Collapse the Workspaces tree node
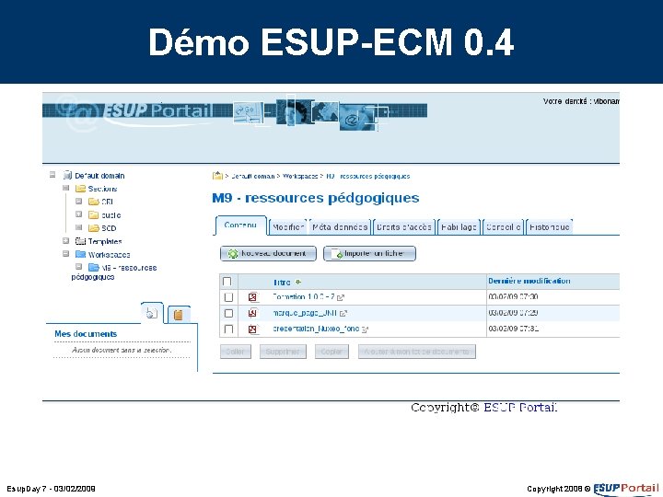This screenshot has width=663, height=497. (x=65, y=254)
